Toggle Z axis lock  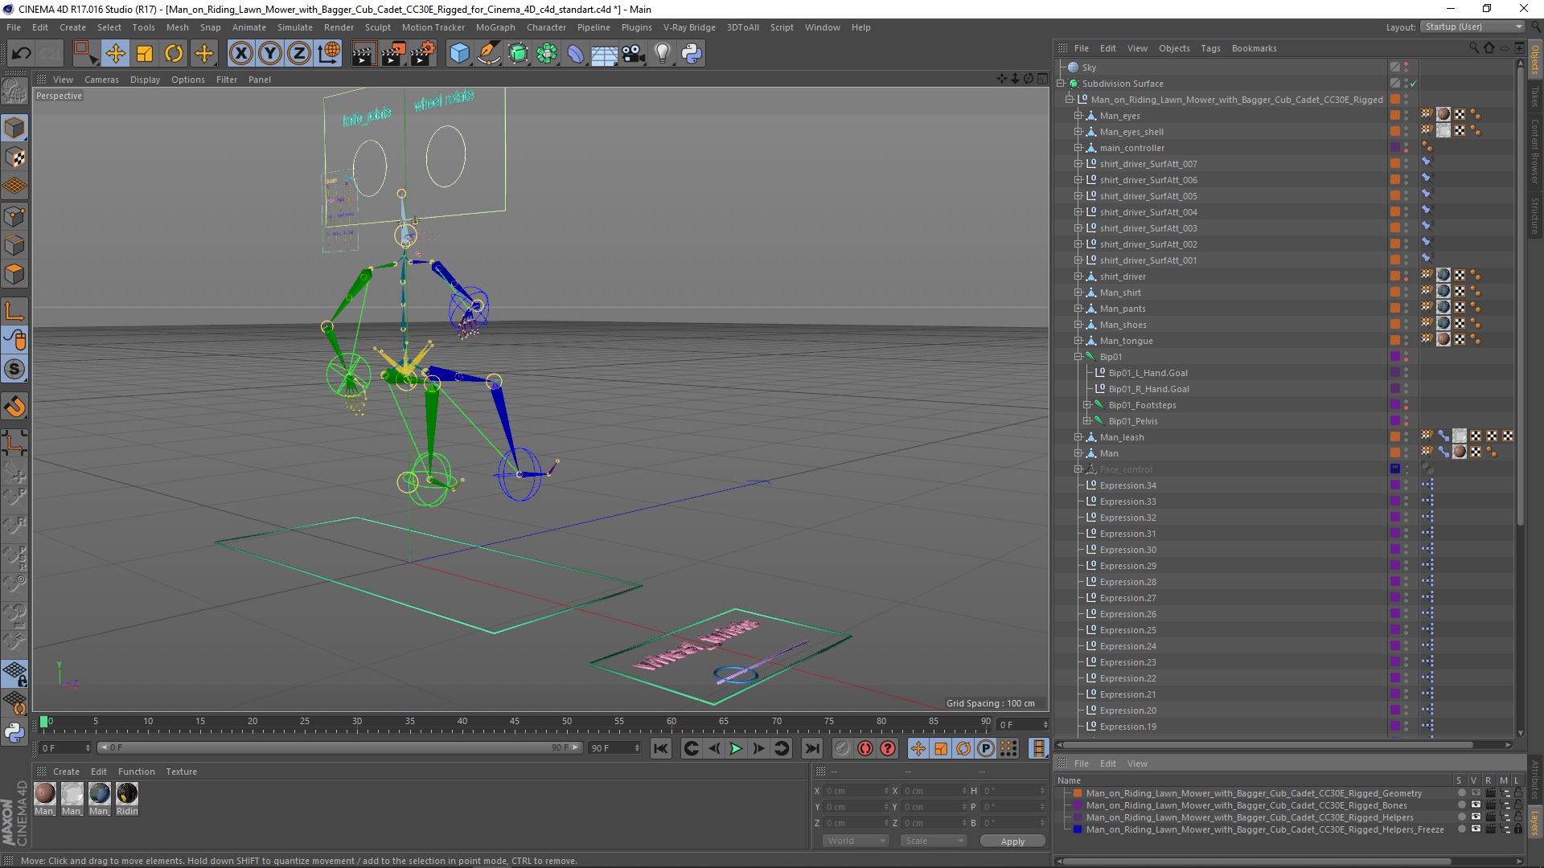point(299,54)
